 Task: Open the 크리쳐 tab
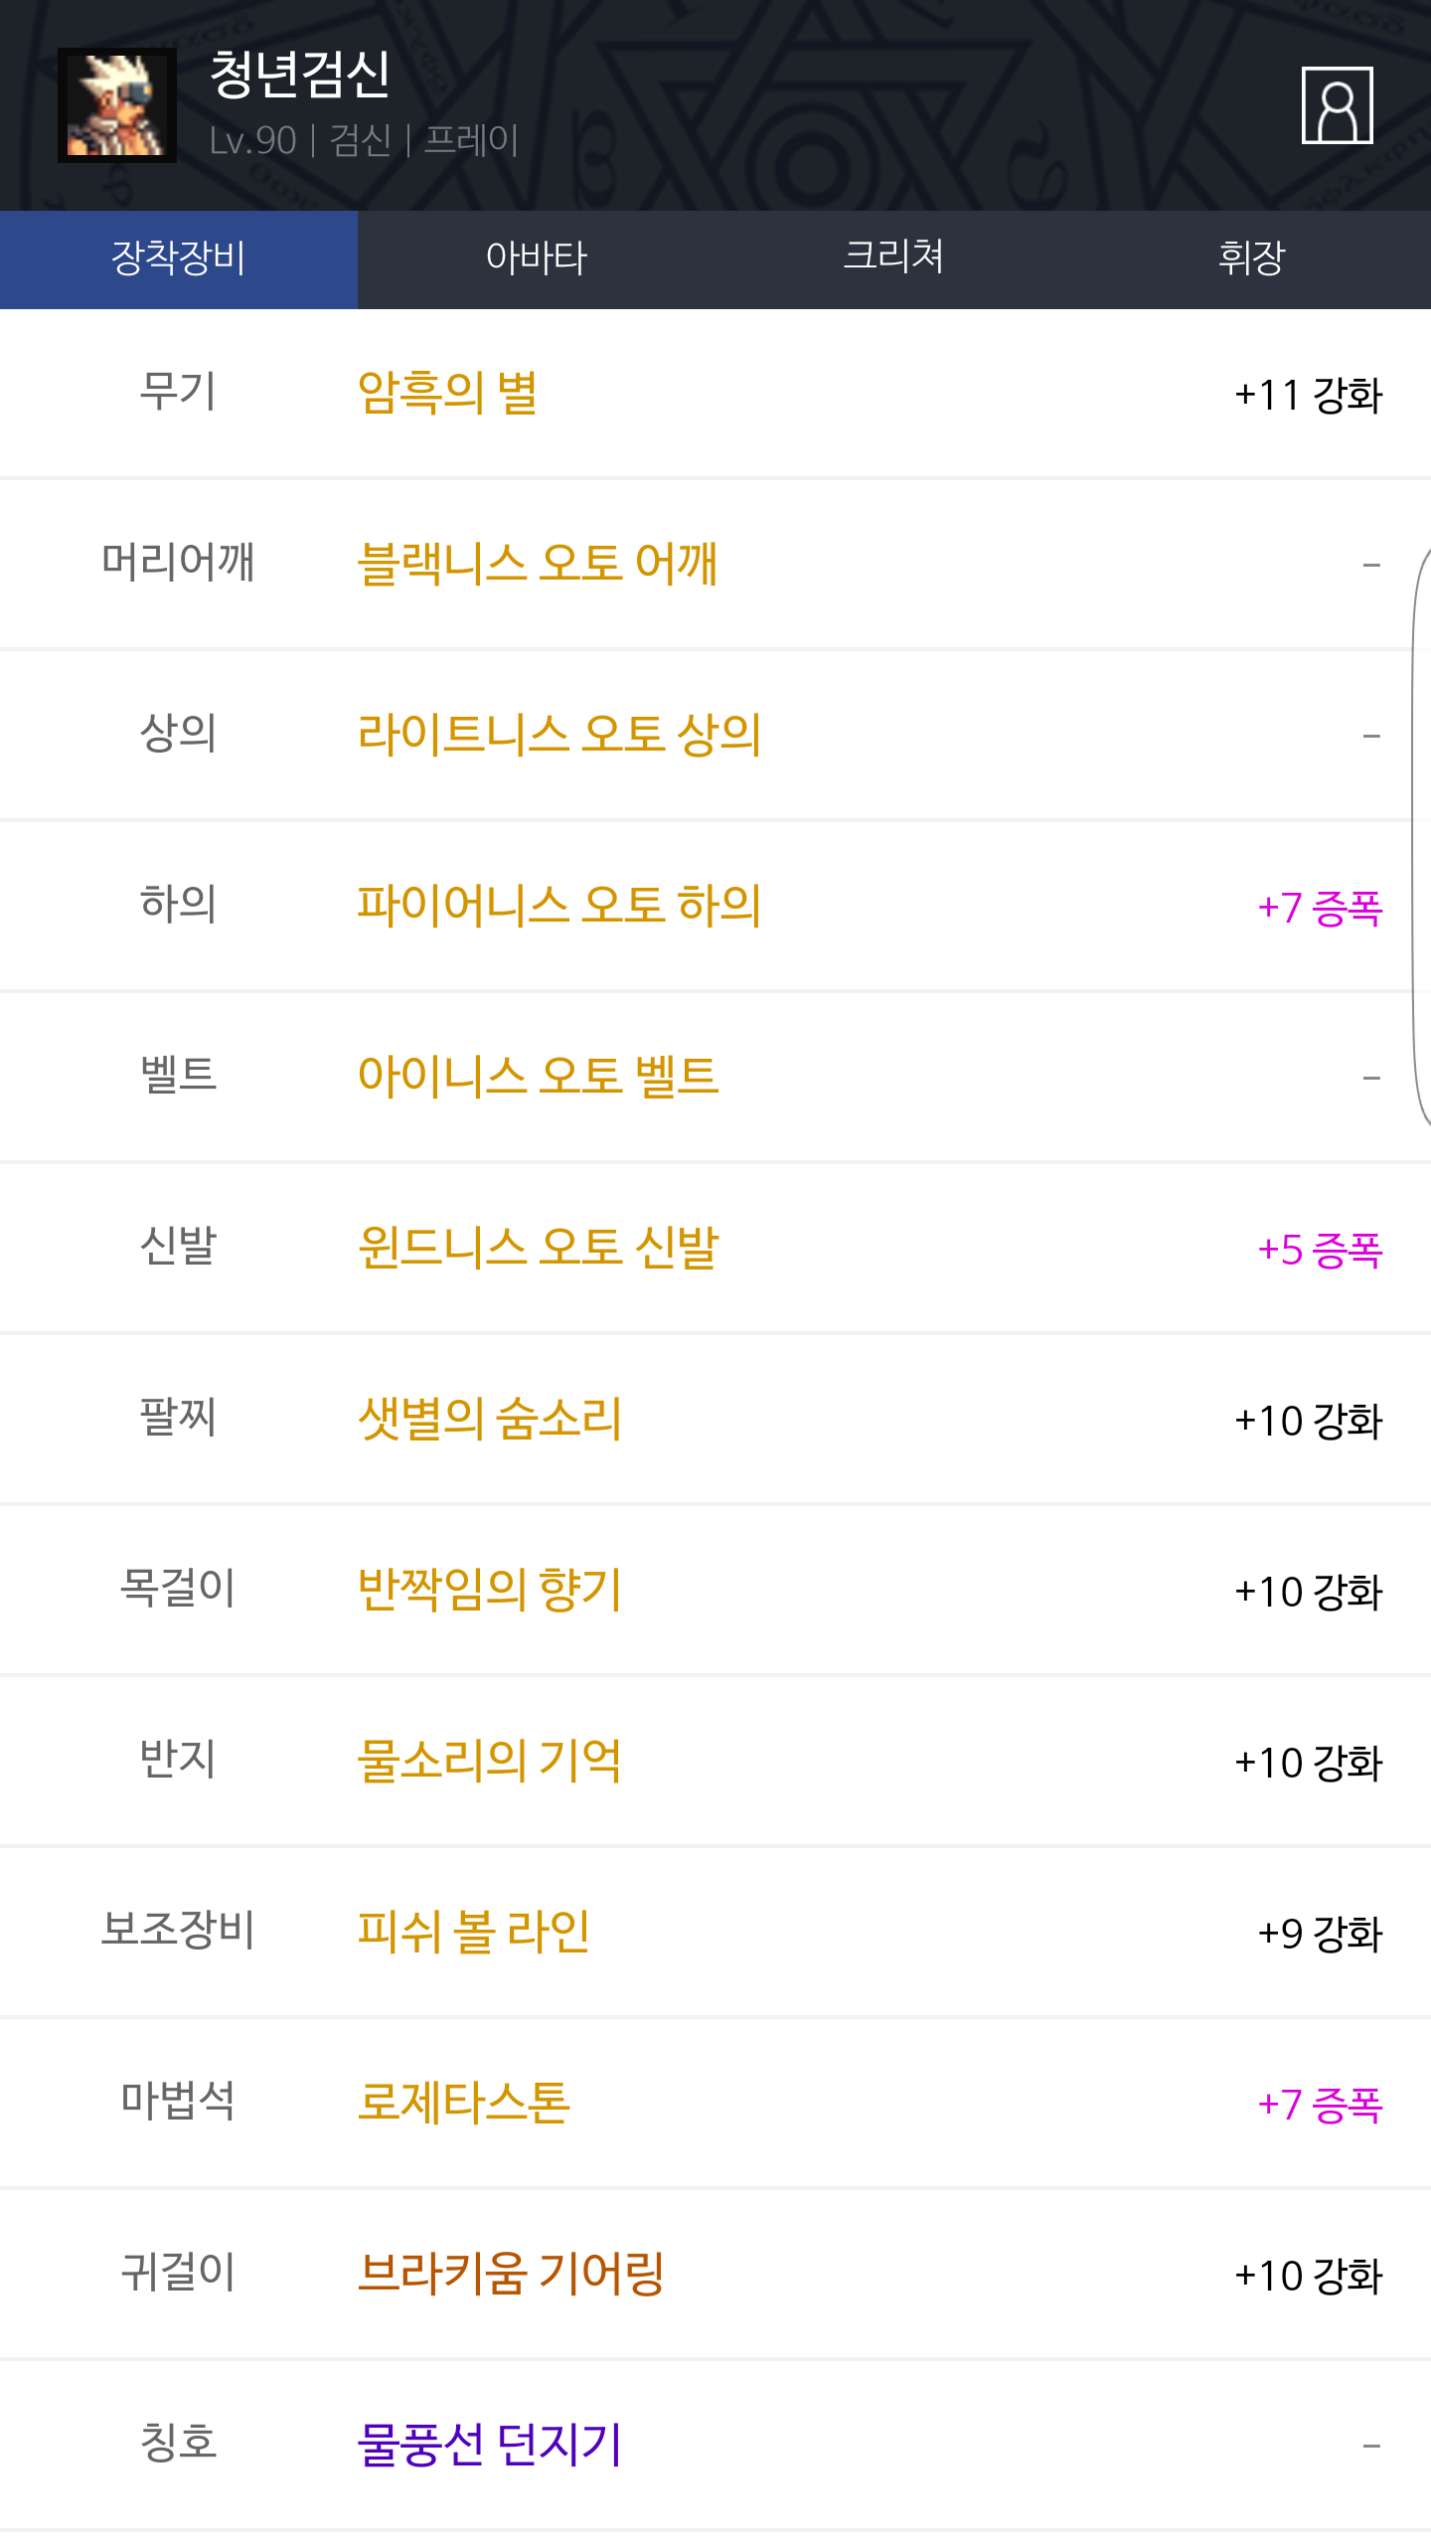[x=893, y=258]
